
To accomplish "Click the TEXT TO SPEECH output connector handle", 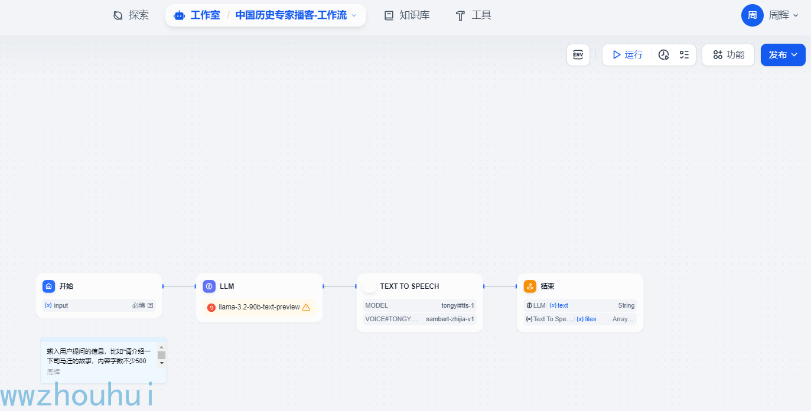I will (x=484, y=286).
